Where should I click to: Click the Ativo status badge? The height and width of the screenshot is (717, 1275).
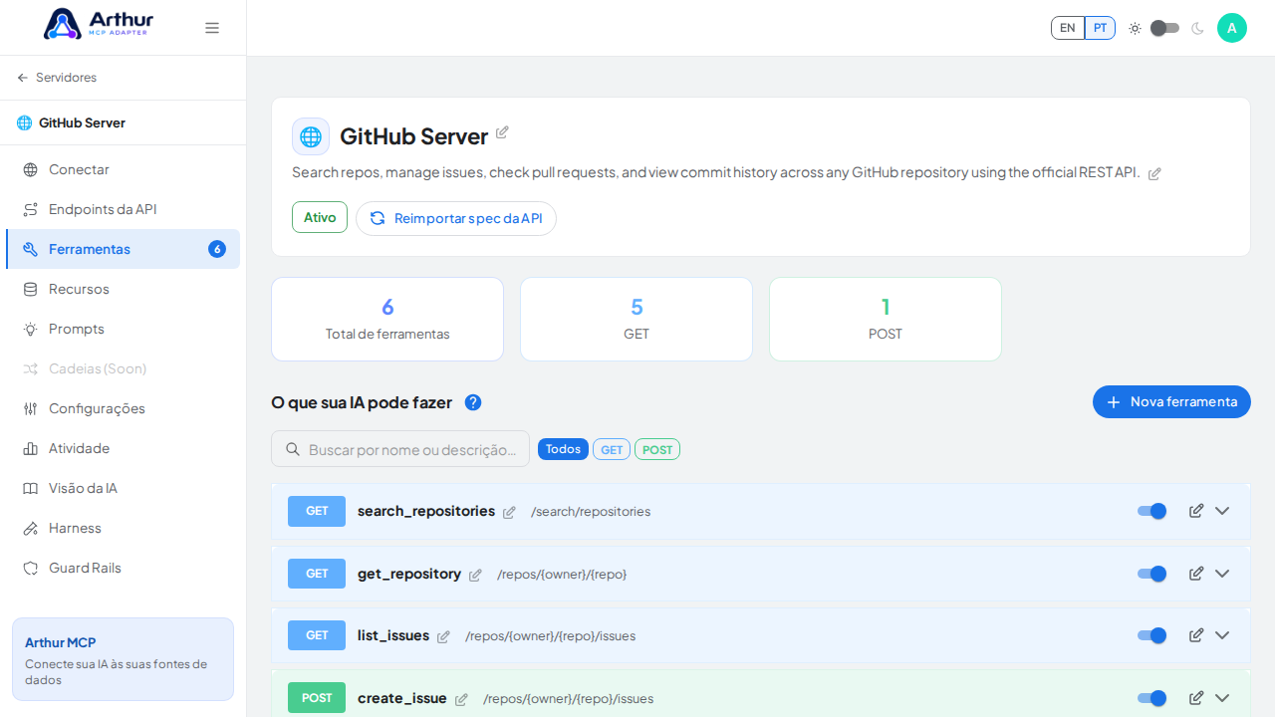click(320, 217)
